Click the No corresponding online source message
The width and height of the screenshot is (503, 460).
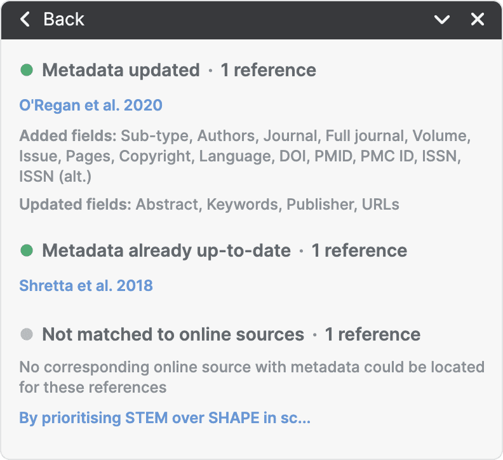251,377
